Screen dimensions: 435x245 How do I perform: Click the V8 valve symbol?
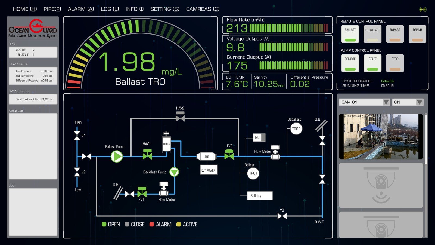point(282,216)
